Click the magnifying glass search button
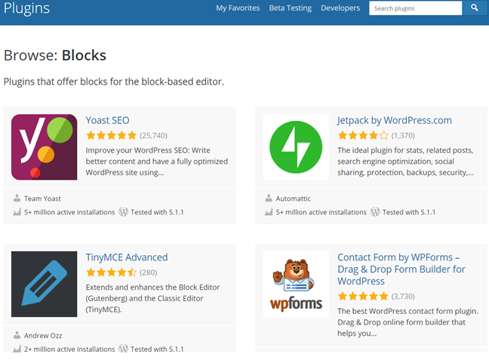Image resolution: width=489 pixels, height=360 pixels. pos(474,8)
